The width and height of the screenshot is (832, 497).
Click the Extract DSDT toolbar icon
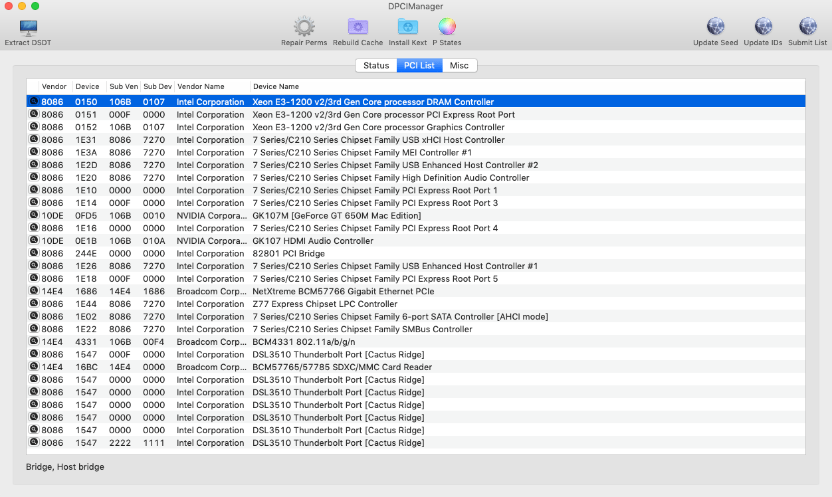(x=28, y=27)
